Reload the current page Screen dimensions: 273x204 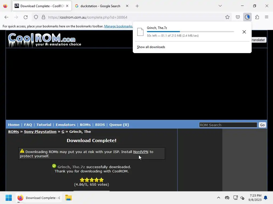[x=26, y=17]
